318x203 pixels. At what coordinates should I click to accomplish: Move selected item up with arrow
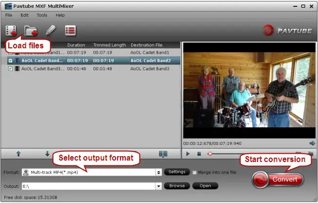click(19, 154)
